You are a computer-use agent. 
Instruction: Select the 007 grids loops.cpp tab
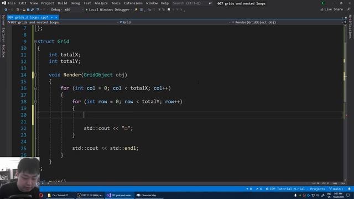click(28, 17)
